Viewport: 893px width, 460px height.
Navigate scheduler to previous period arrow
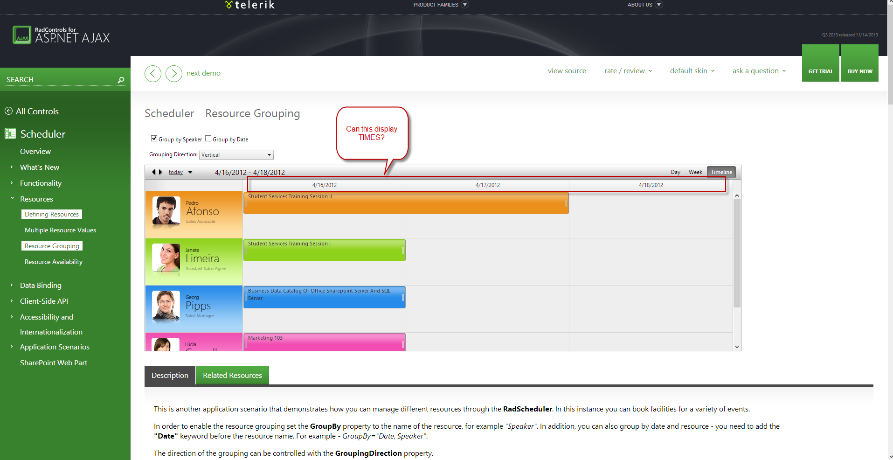(x=153, y=172)
